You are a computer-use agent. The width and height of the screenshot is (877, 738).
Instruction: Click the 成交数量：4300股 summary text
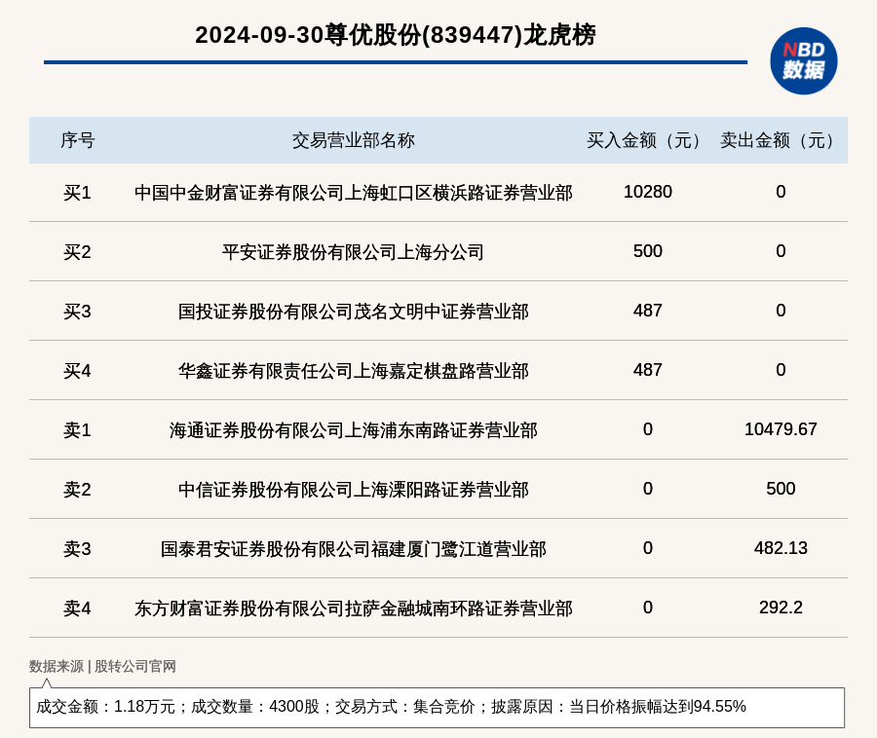point(255,707)
